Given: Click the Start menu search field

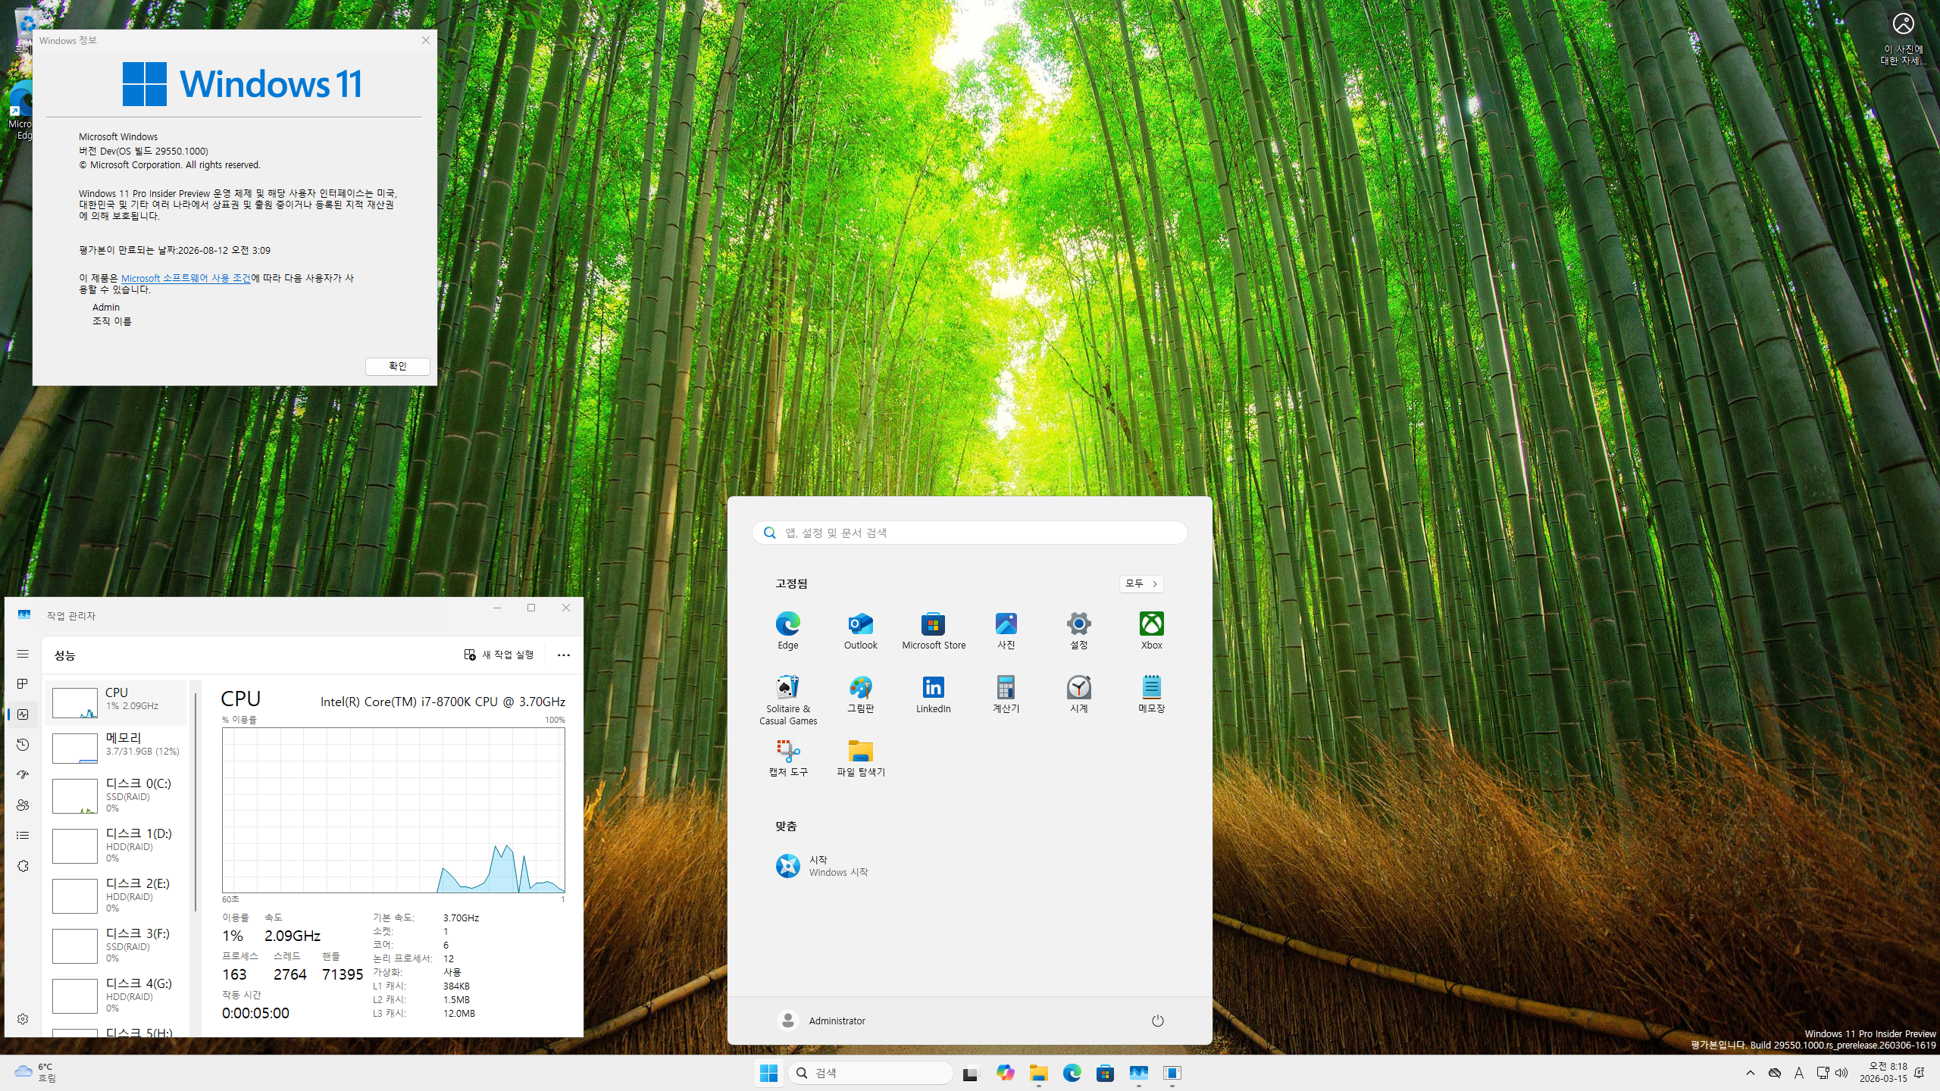Looking at the screenshot, I should click(970, 533).
